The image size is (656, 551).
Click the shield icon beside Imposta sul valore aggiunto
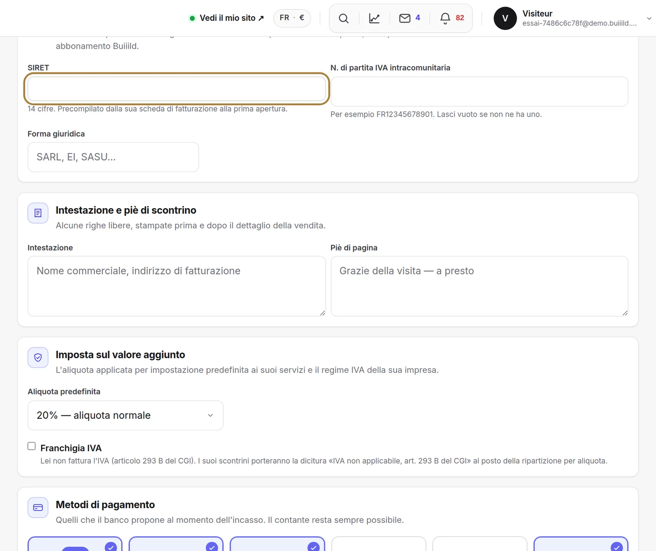pyautogui.click(x=38, y=357)
